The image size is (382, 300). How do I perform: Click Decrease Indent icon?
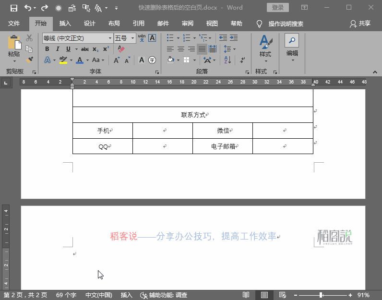(223, 38)
